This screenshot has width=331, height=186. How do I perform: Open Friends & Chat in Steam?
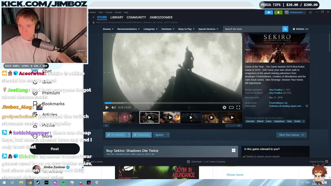point(319,162)
